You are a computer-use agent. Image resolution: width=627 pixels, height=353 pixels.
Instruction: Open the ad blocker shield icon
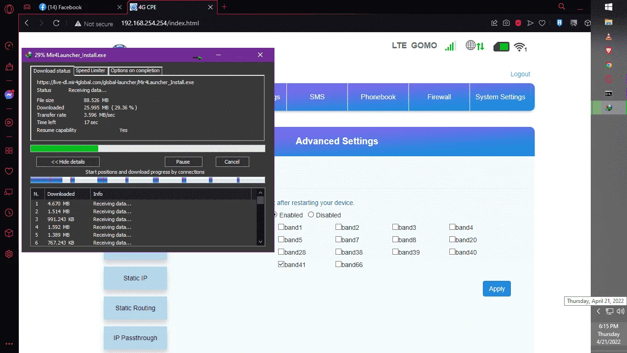[x=518, y=23]
